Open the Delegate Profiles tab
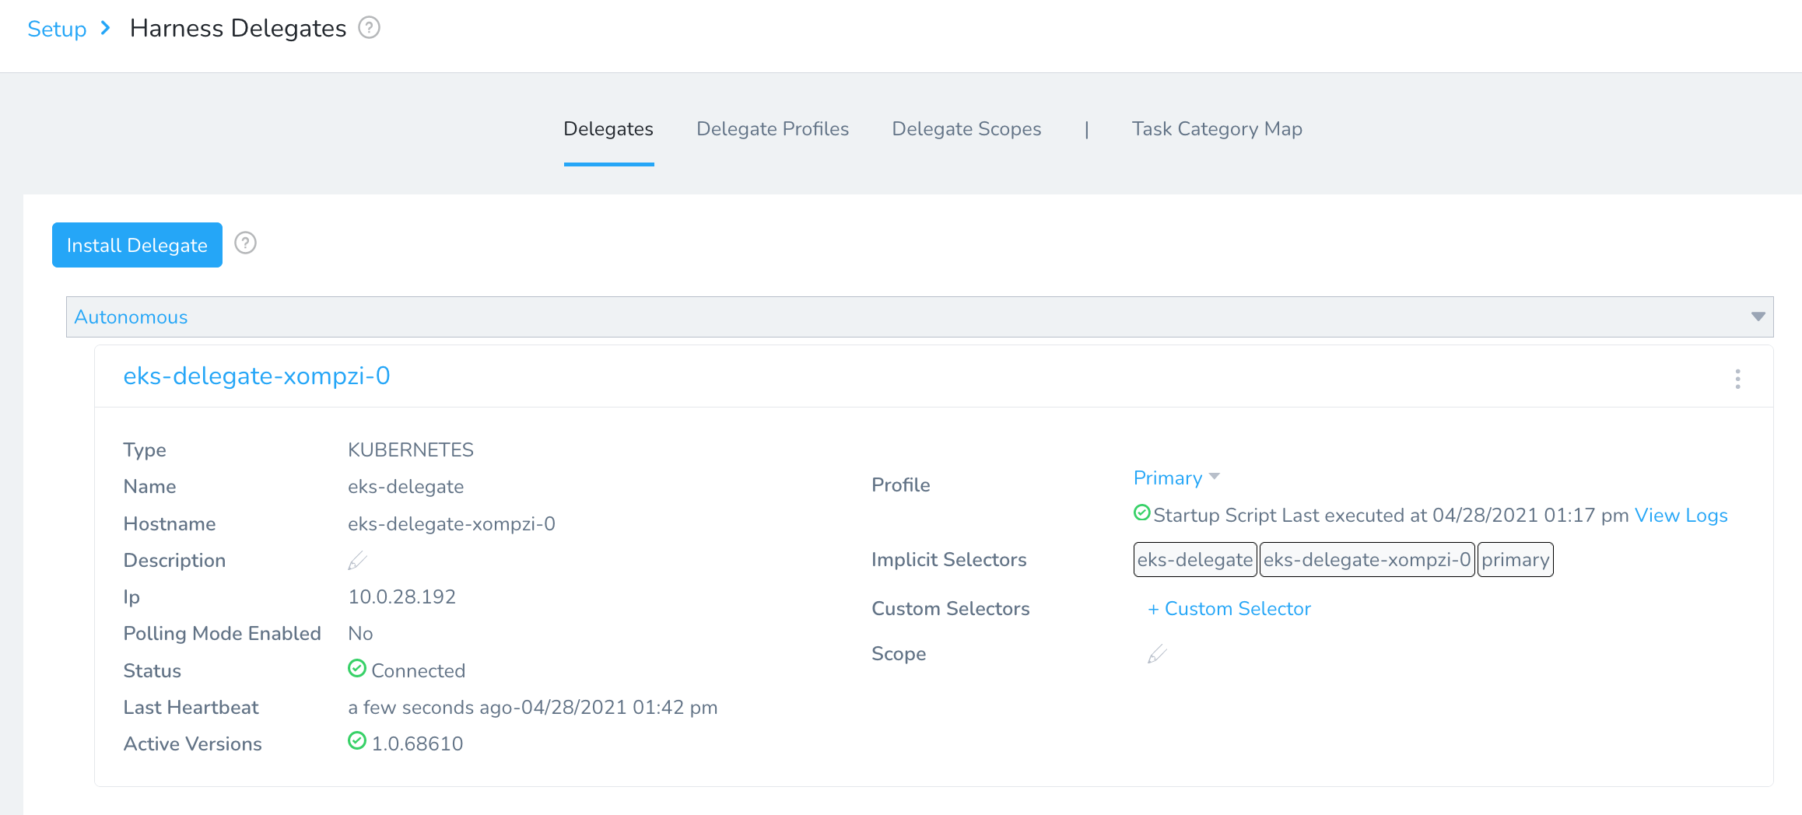 coord(773,129)
